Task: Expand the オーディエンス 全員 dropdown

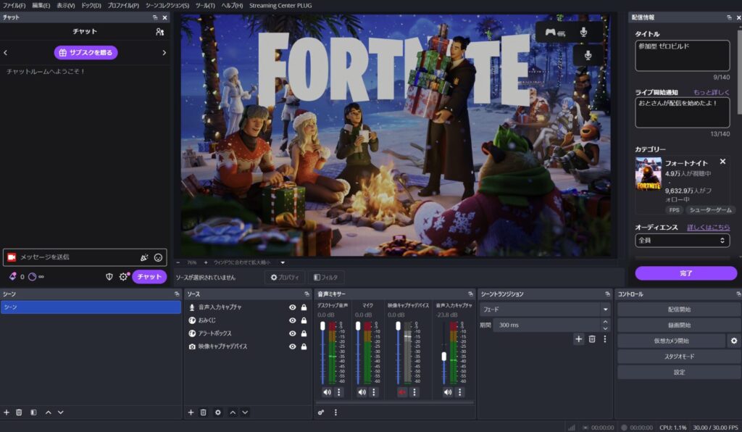Action: (682, 240)
